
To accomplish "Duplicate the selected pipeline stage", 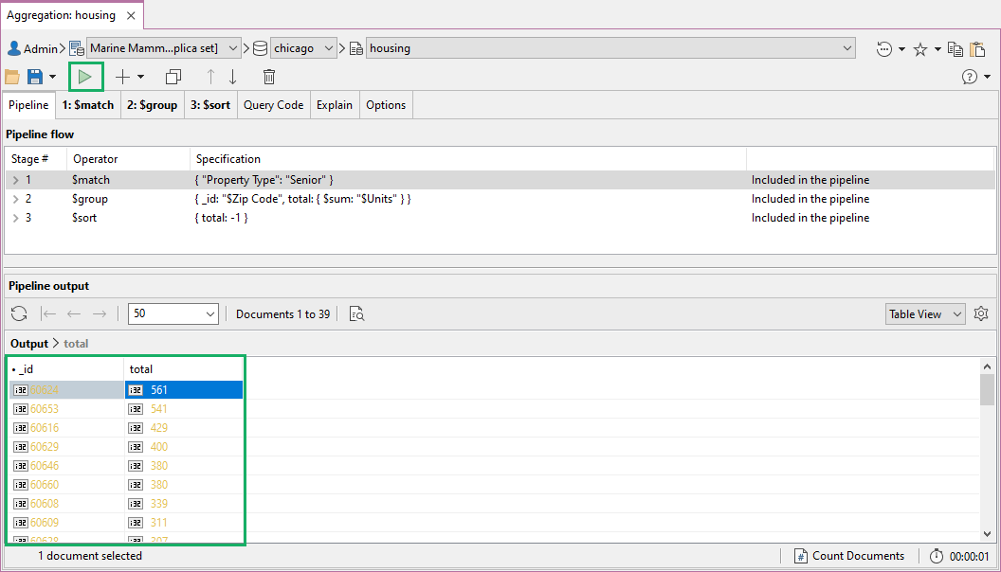I will pos(173,76).
